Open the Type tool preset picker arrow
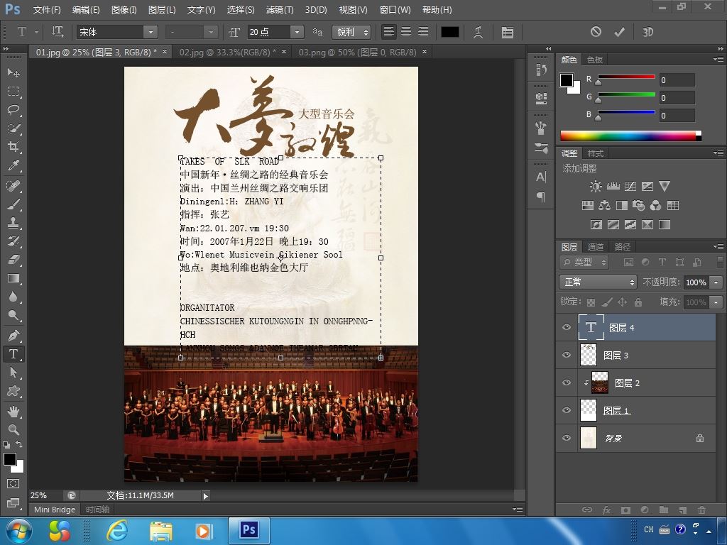The width and height of the screenshot is (727, 545). pyautogui.click(x=37, y=32)
